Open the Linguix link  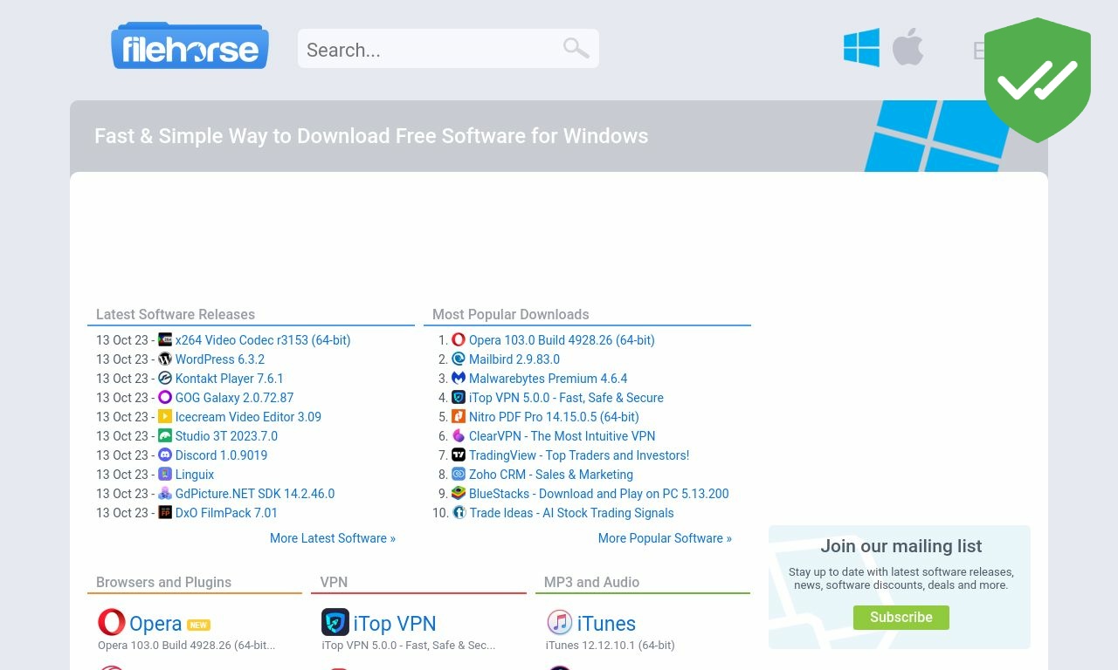[195, 475]
